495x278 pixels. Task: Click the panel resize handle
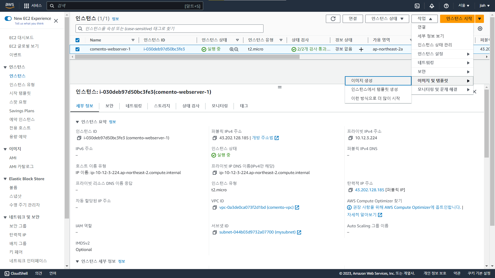[x=280, y=87]
